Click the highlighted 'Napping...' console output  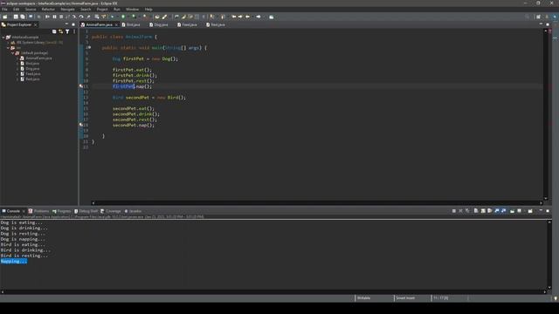14,262
